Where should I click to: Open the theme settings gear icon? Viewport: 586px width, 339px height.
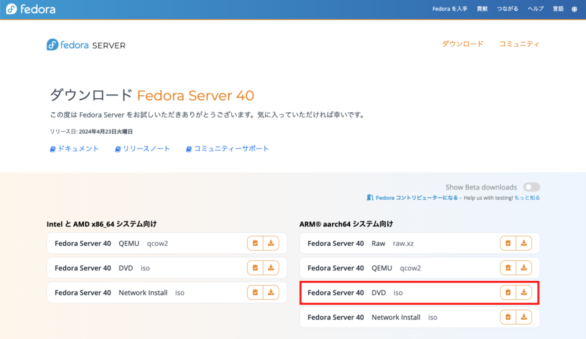pos(575,9)
